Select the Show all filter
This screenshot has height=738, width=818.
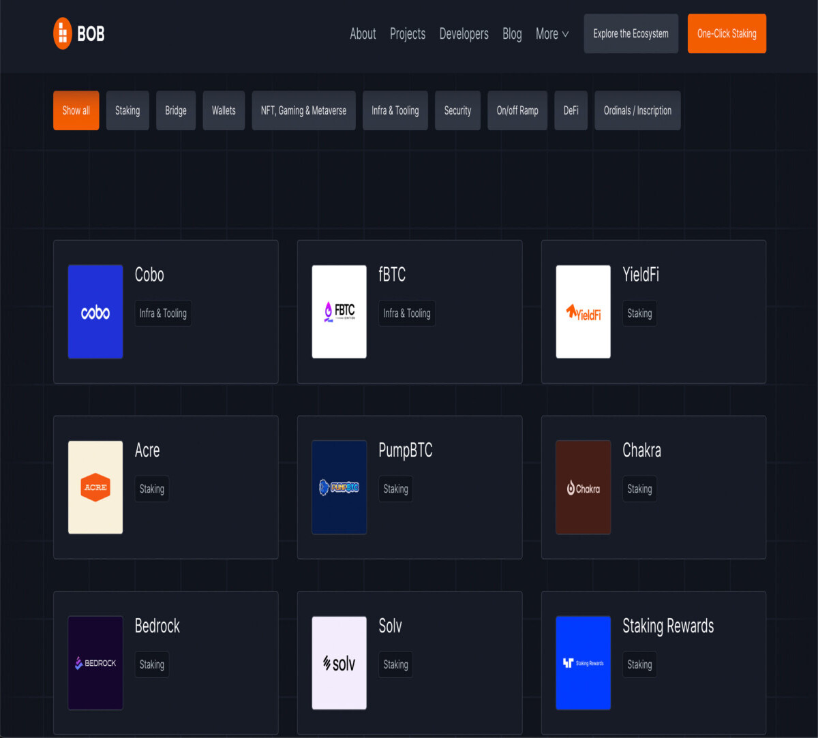76,110
